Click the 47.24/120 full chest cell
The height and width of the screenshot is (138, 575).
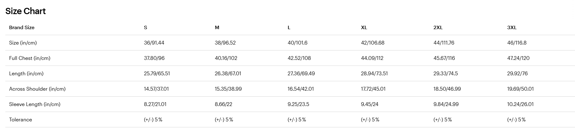pyautogui.click(x=519, y=58)
